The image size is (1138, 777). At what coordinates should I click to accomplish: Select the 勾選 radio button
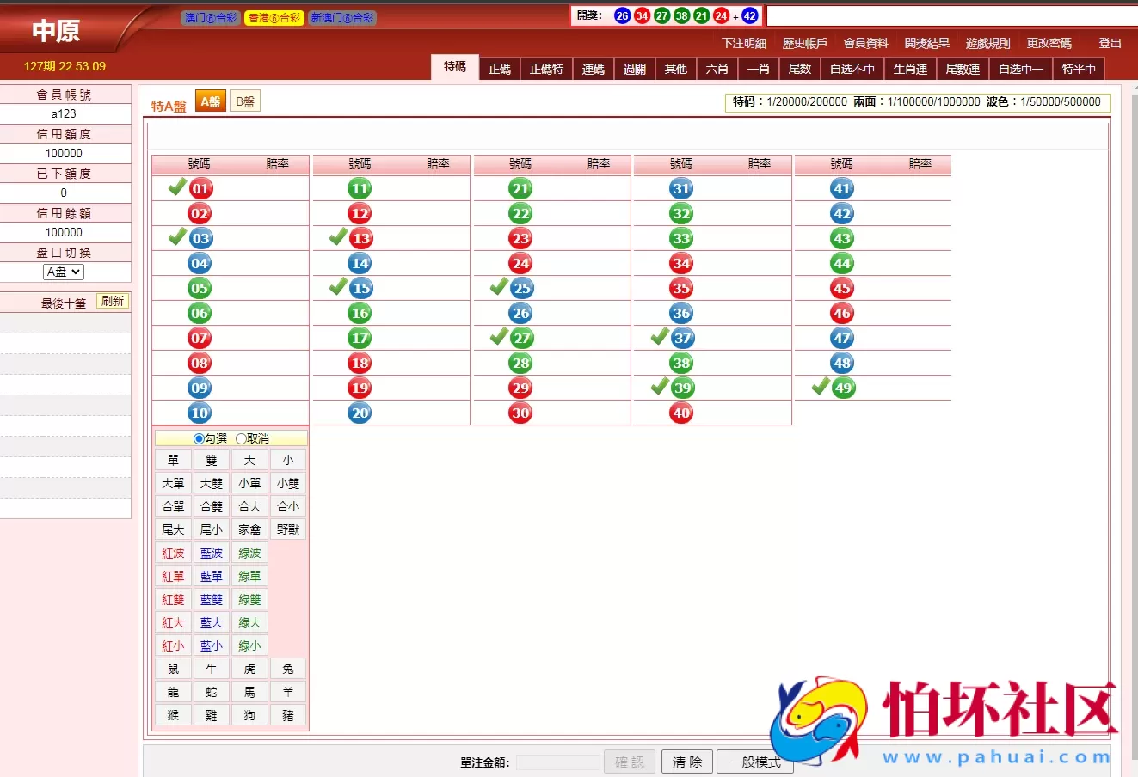click(x=198, y=437)
